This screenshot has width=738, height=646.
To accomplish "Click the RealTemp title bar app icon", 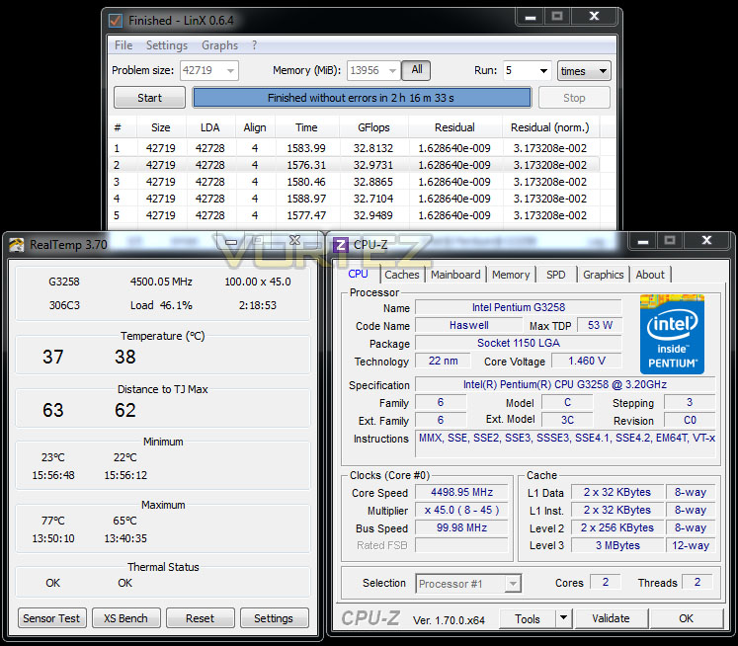I will (17, 245).
